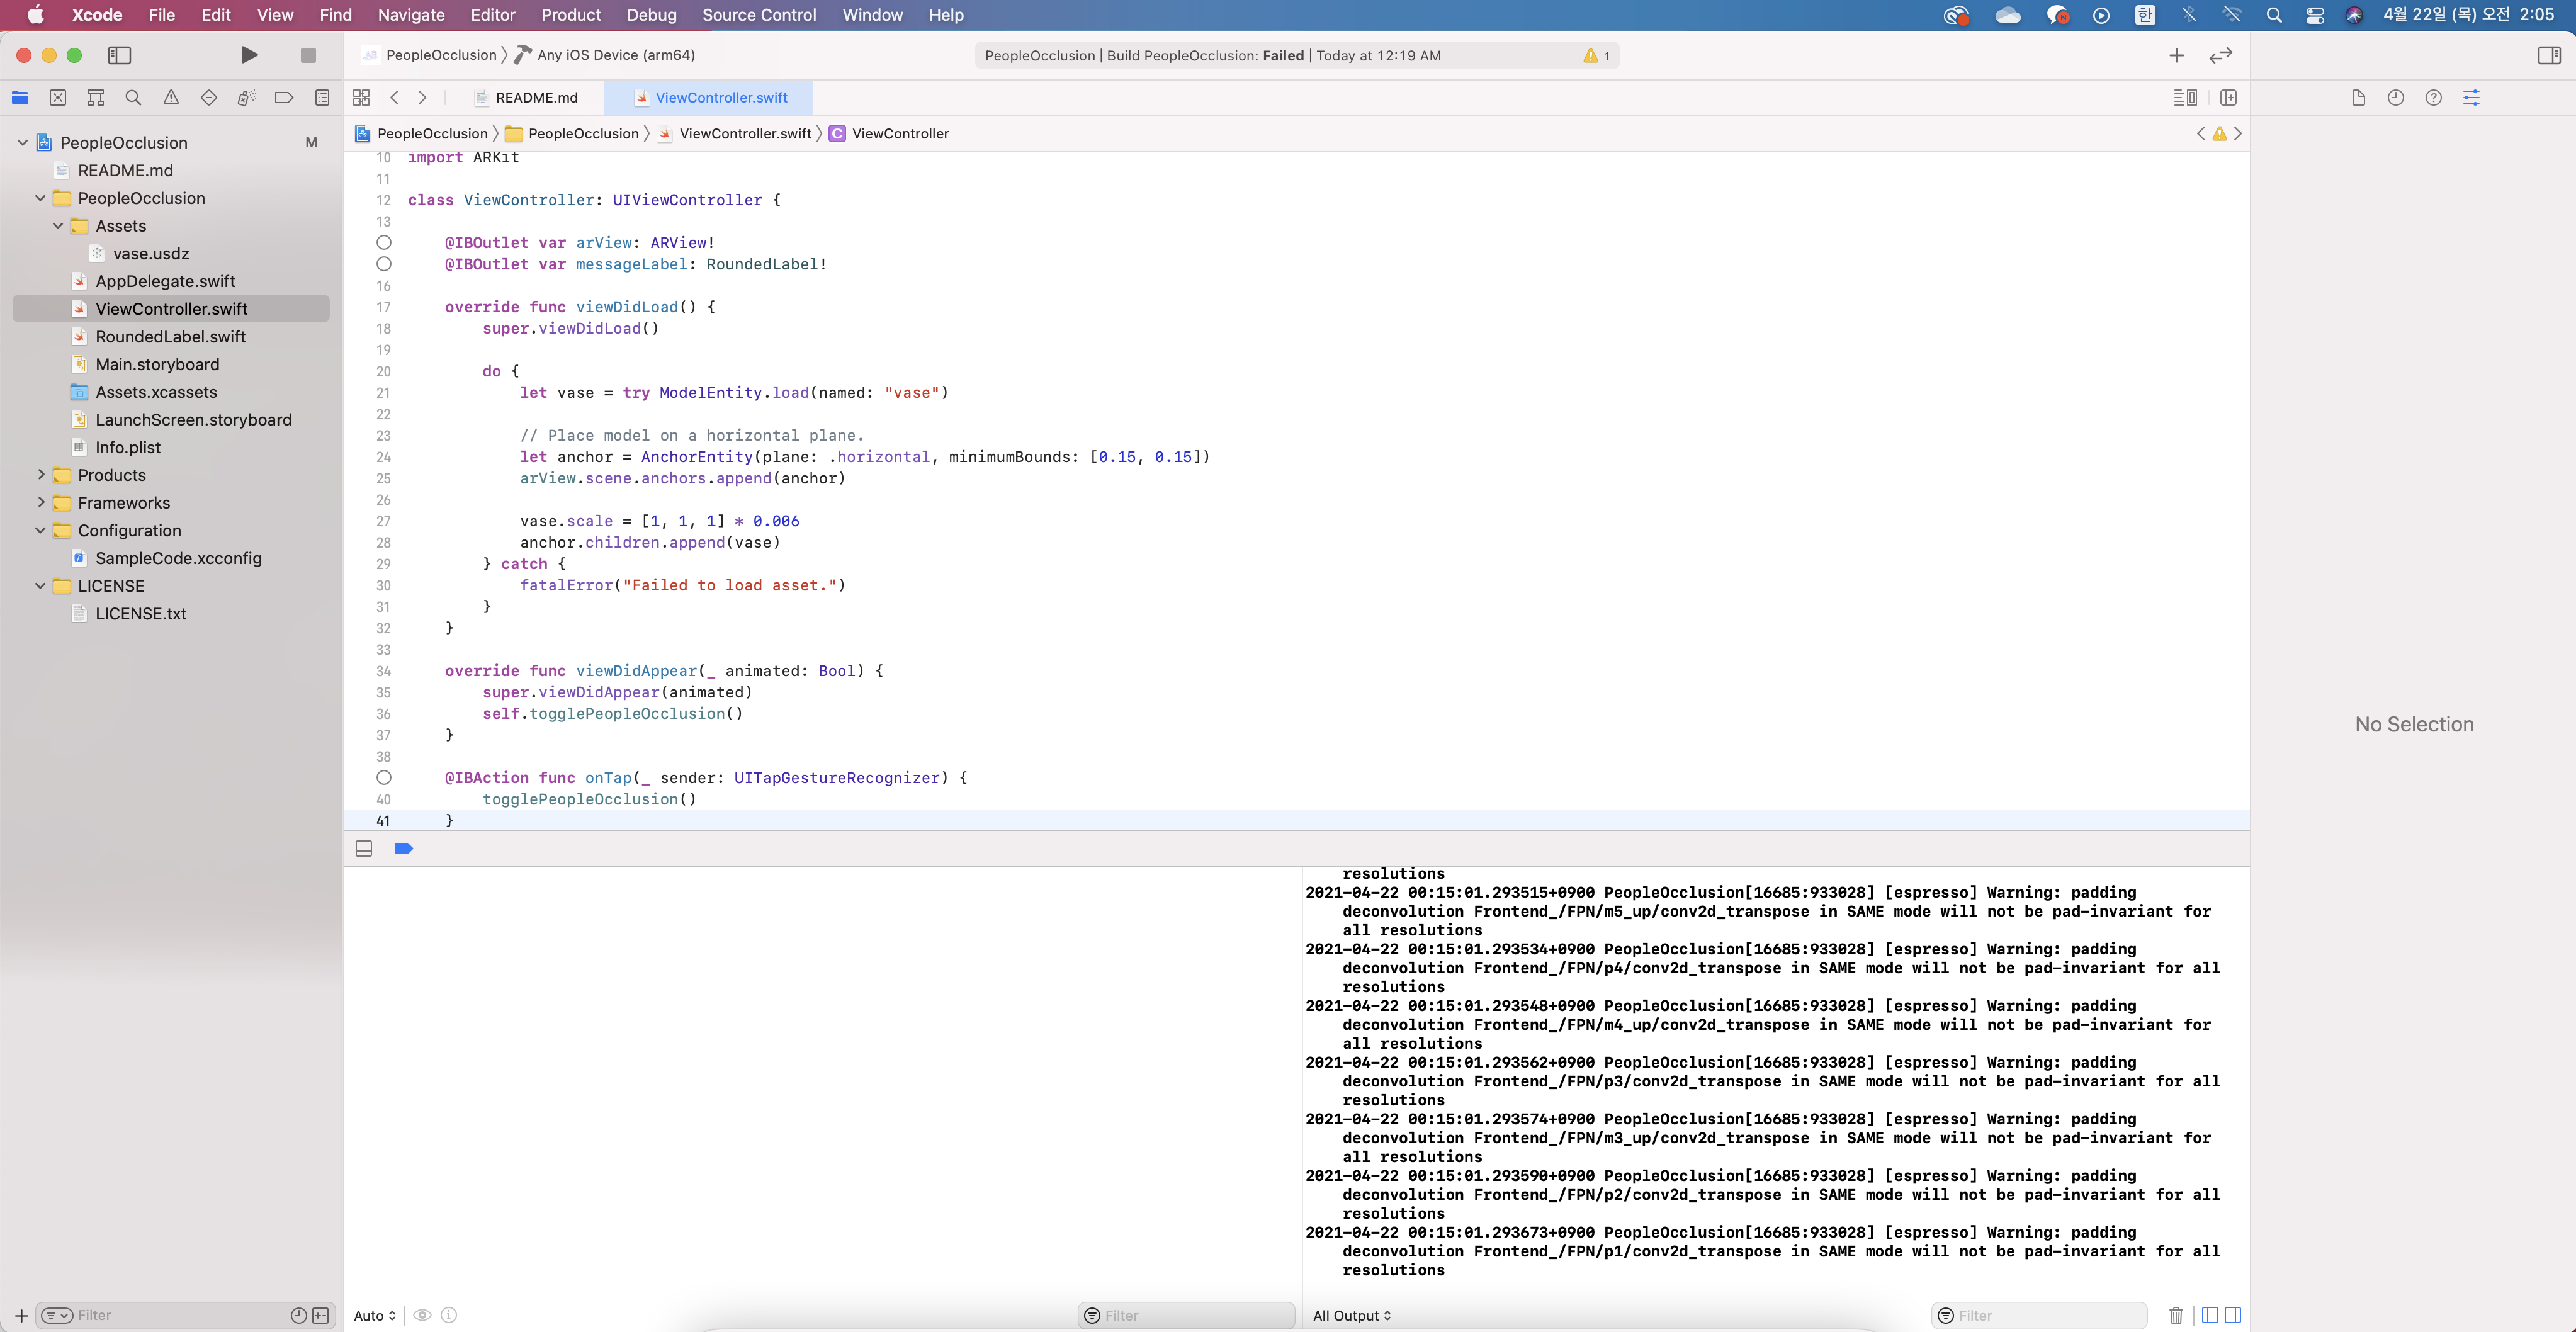Click the build warning count indicator
Image resolution: width=2576 pixels, height=1332 pixels.
1595,55
